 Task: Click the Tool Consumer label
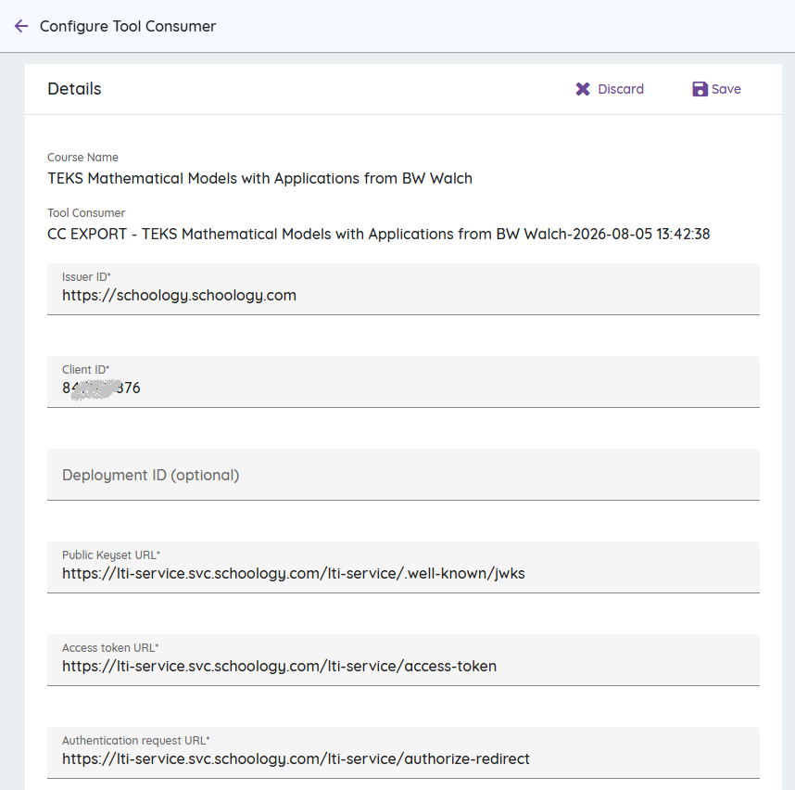pyautogui.click(x=86, y=213)
